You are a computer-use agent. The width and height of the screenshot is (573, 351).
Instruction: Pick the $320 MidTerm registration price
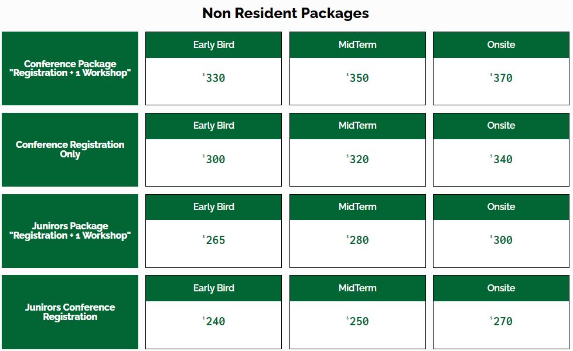(358, 160)
